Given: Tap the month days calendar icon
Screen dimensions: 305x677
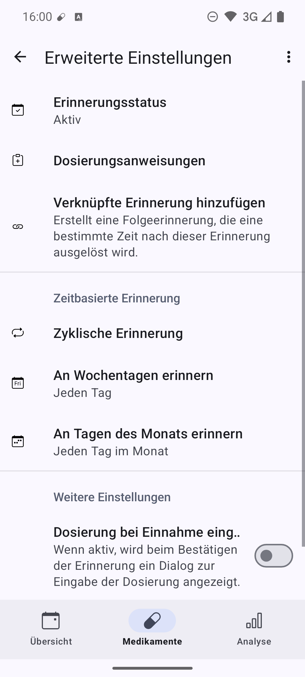Looking at the screenshot, I should [x=18, y=441].
